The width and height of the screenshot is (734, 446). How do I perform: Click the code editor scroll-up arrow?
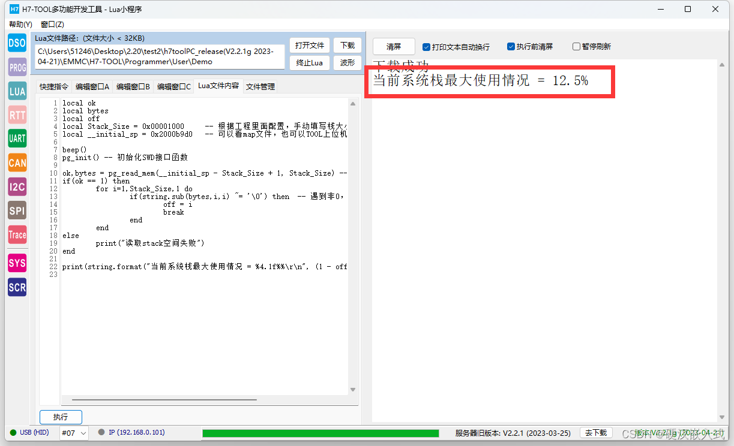352,104
